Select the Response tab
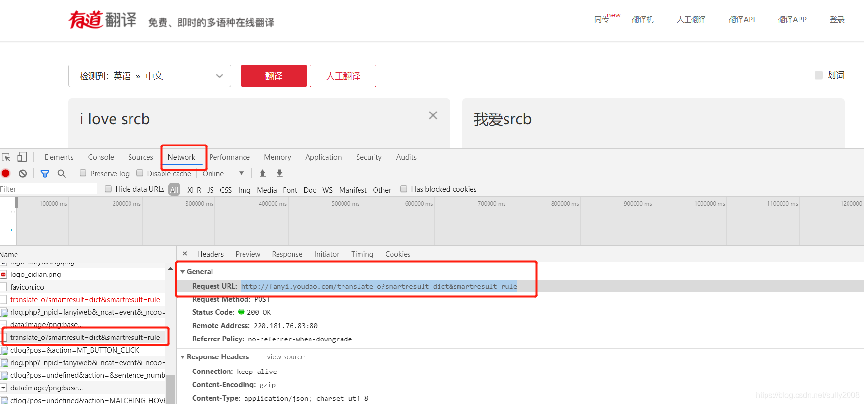 [x=287, y=254]
